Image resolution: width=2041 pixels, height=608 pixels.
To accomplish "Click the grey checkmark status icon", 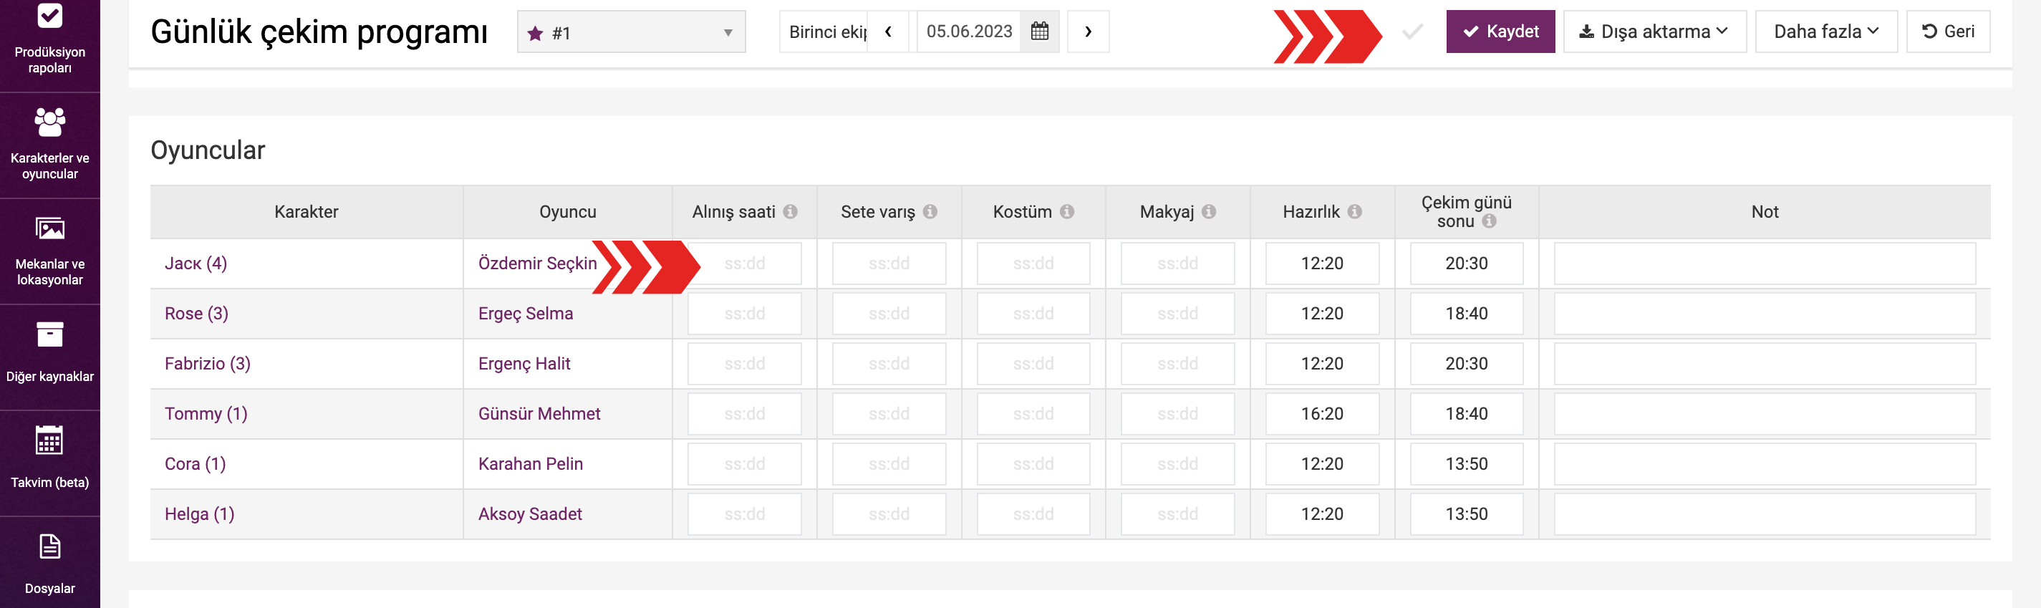I will click(1413, 32).
